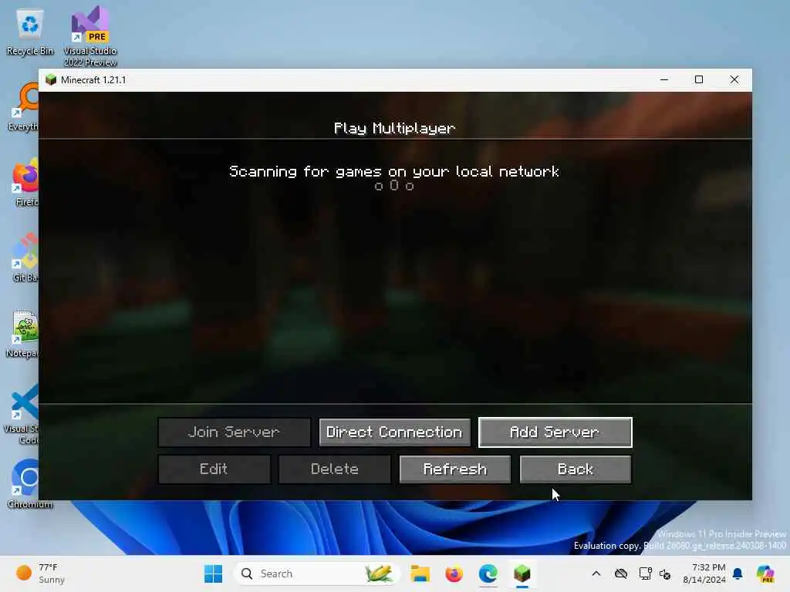The height and width of the screenshot is (592, 790).
Task: Click the Join Server button
Action: click(235, 432)
